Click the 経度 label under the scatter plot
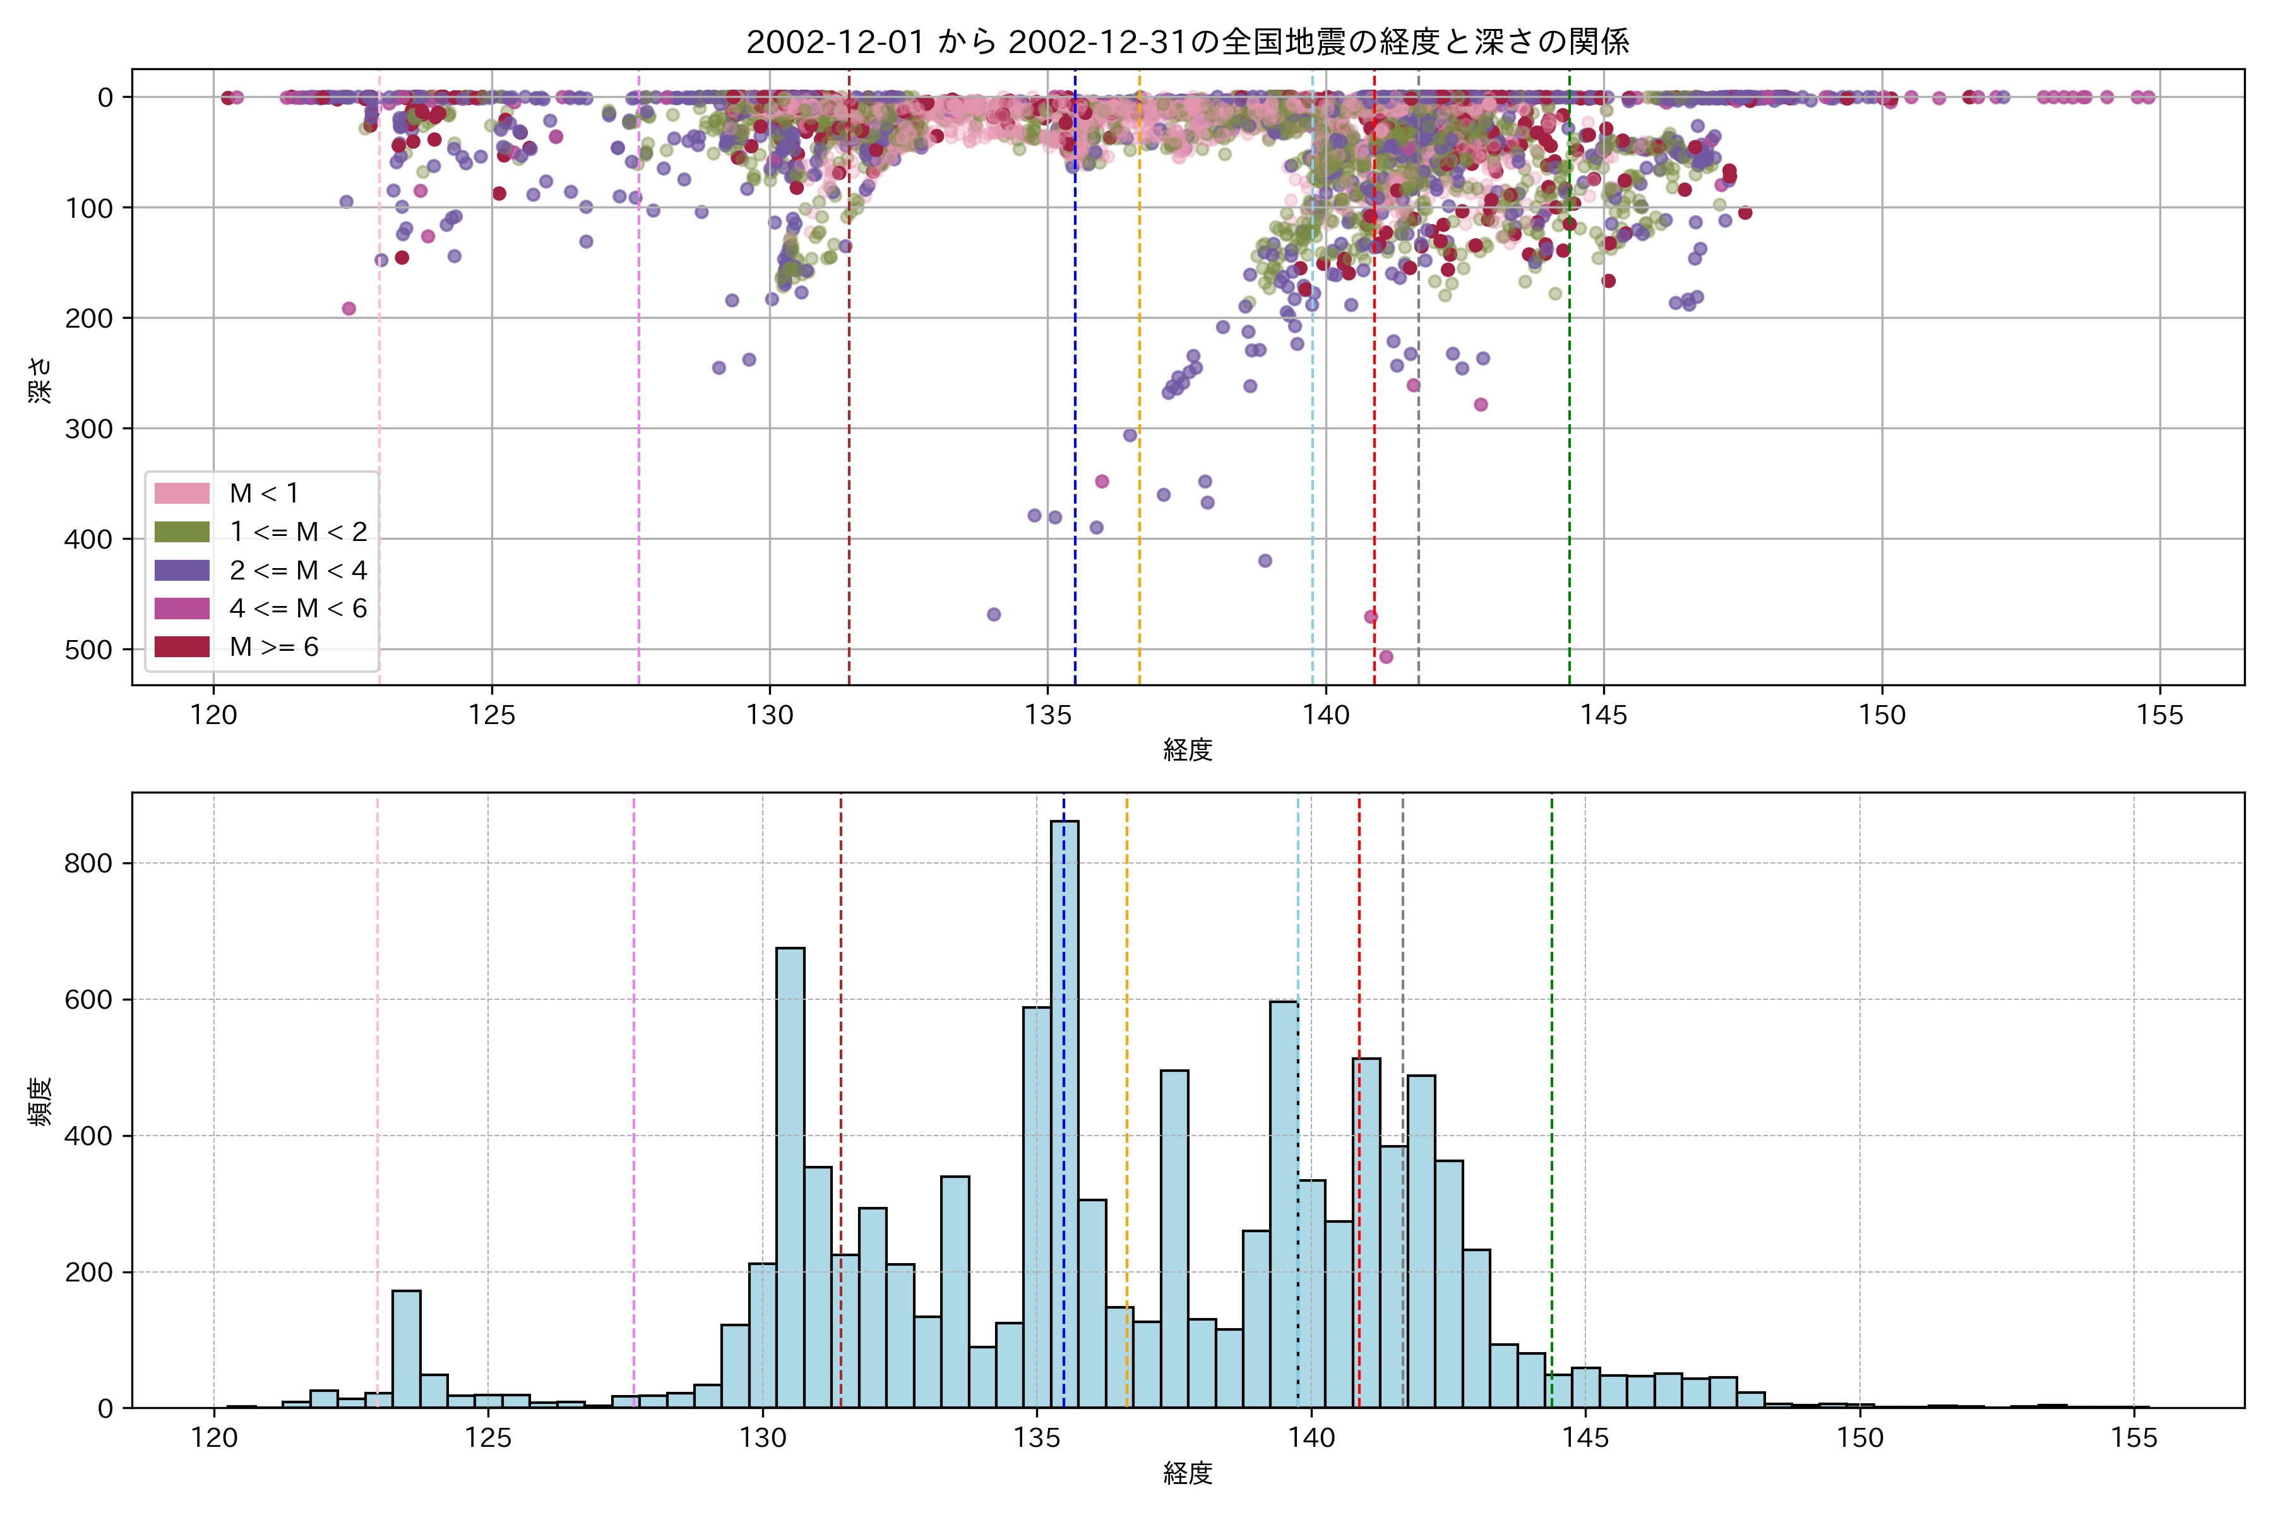The height and width of the screenshot is (1515, 2273). pyautogui.click(x=1188, y=750)
